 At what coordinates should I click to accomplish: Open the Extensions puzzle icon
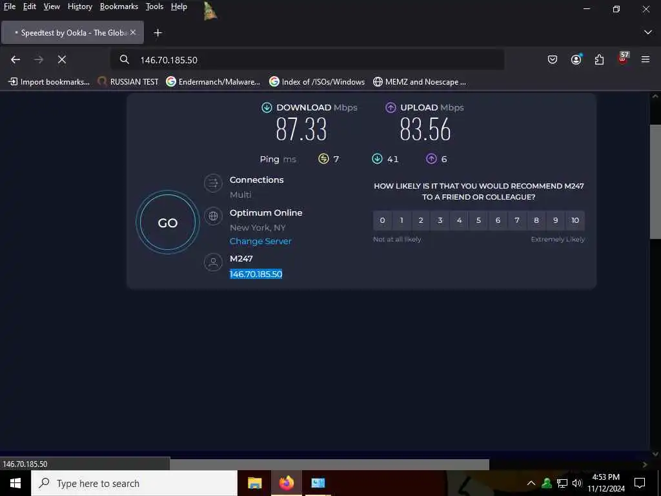(599, 59)
